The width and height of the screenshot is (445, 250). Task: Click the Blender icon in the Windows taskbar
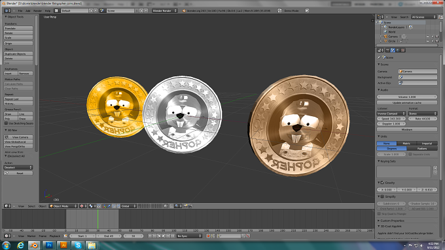pyautogui.click(x=34, y=245)
